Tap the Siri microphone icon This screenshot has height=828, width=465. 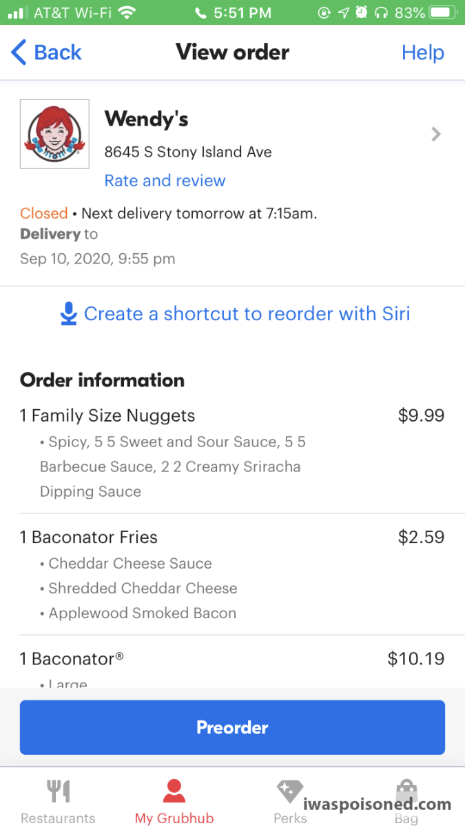[x=68, y=314]
